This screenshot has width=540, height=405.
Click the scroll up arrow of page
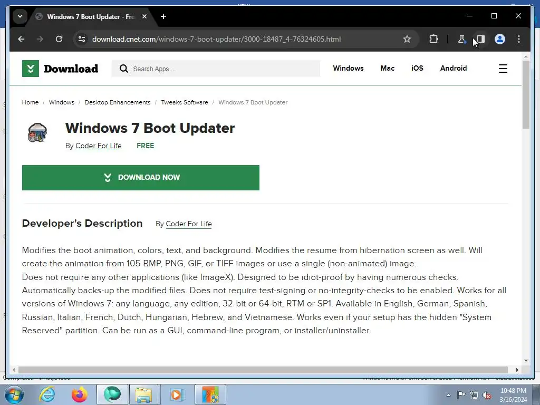(x=526, y=56)
